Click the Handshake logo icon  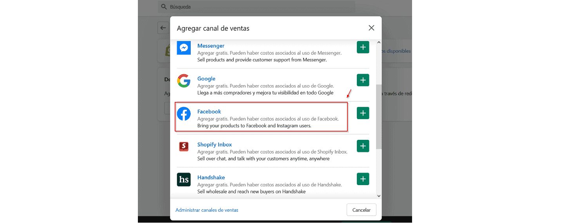[x=184, y=179]
